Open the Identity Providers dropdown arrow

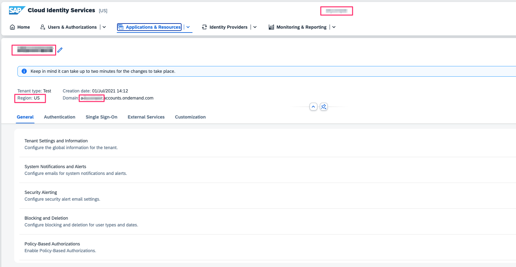255,27
